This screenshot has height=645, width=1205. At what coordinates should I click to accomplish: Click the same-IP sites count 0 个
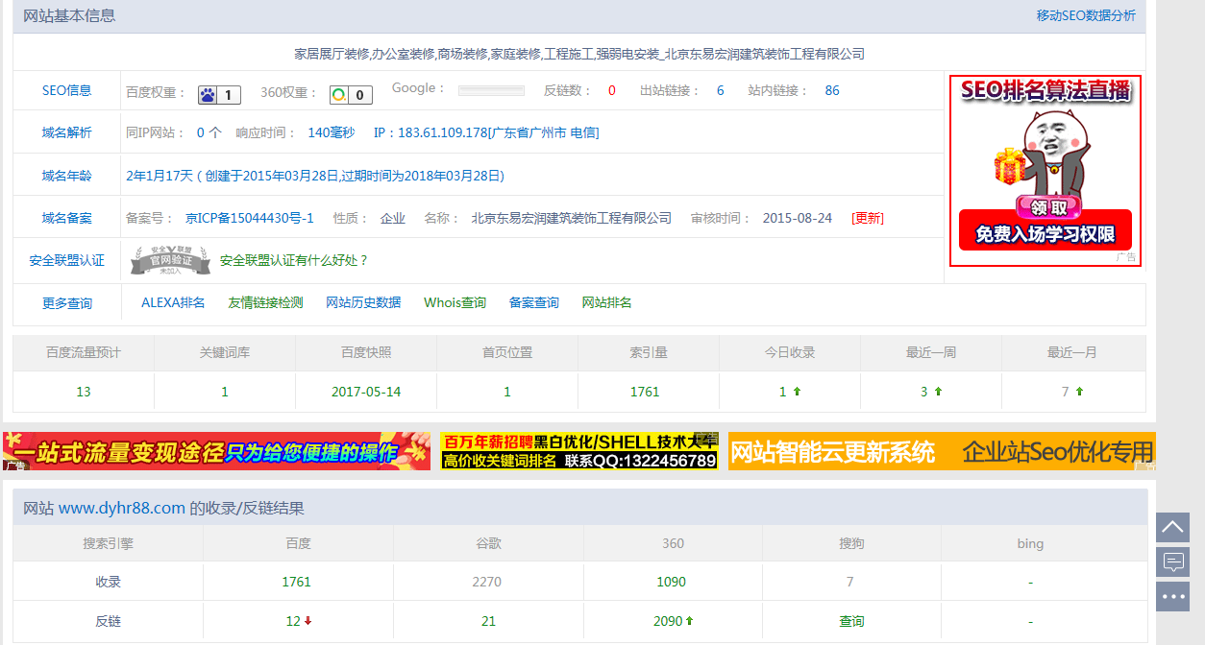tap(209, 132)
